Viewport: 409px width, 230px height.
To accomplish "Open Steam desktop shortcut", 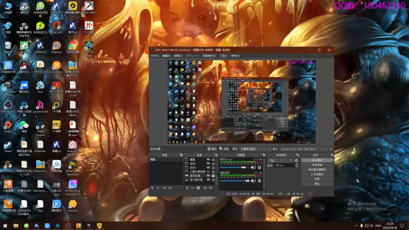I will pyautogui.click(x=8, y=147).
